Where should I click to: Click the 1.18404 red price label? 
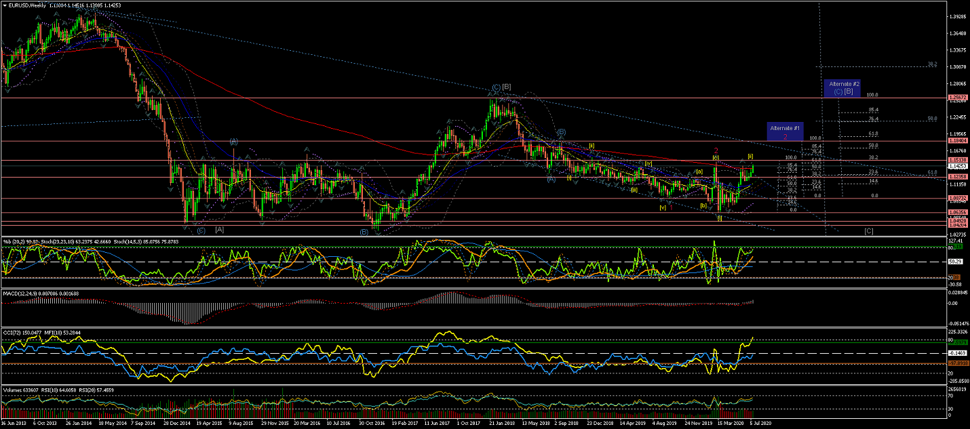[x=957, y=141]
